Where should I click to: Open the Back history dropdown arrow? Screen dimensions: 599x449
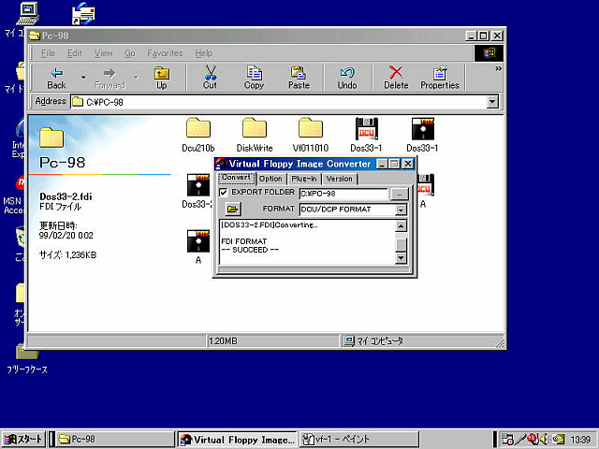[x=83, y=78]
